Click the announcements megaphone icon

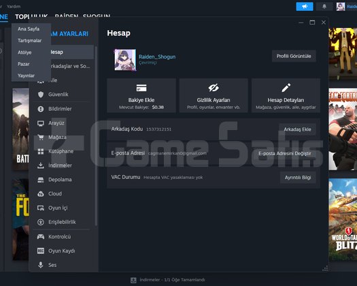click(305, 6)
